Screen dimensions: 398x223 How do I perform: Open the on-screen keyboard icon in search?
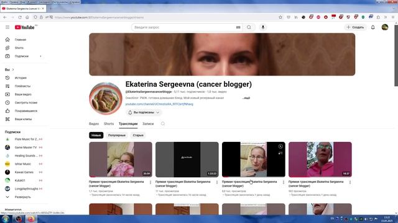[238, 27]
